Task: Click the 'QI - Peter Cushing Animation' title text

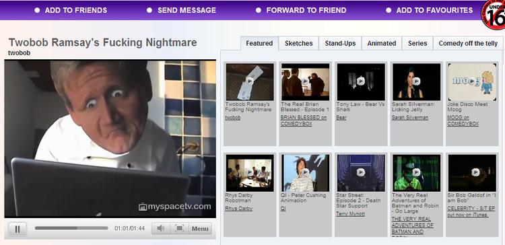Action: click(x=303, y=198)
